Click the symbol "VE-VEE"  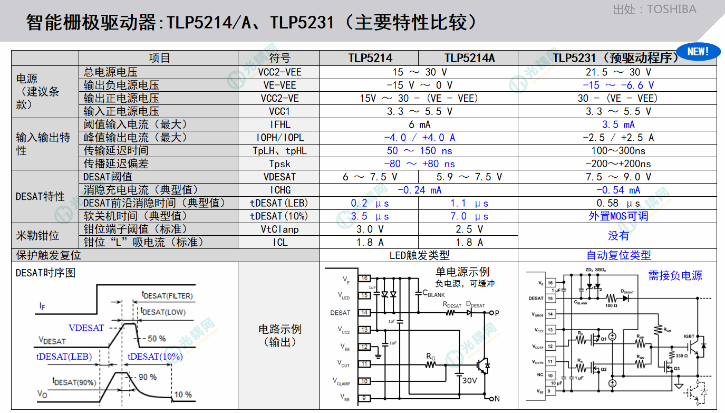point(279,85)
